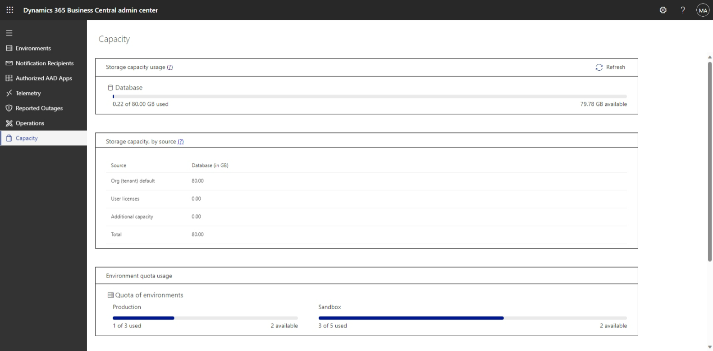713x351 pixels.
Task: Click the Reported Outages shield icon
Action: pos(9,108)
